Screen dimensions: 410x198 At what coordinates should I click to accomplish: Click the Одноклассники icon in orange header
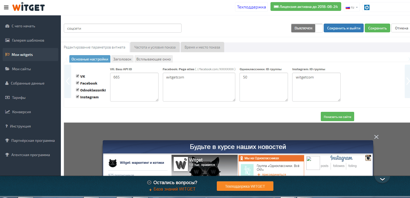pyautogui.click(x=241, y=158)
